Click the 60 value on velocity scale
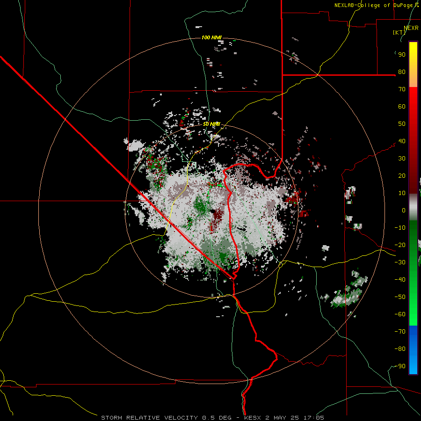Screen dimensions: 421x421 [x=402, y=107]
